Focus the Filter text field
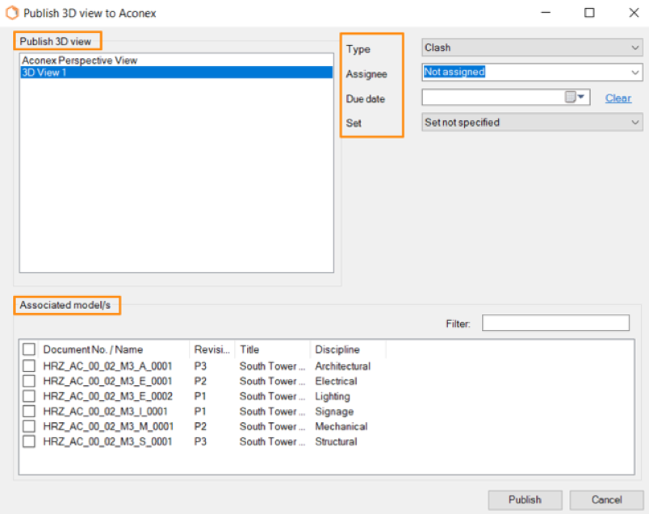 click(555, 323)
